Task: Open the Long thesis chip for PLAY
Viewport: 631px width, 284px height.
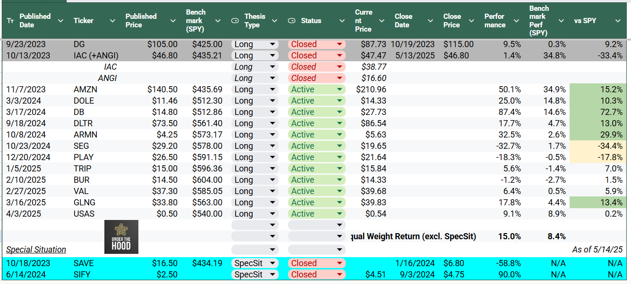Action: [x=255, y=157]
